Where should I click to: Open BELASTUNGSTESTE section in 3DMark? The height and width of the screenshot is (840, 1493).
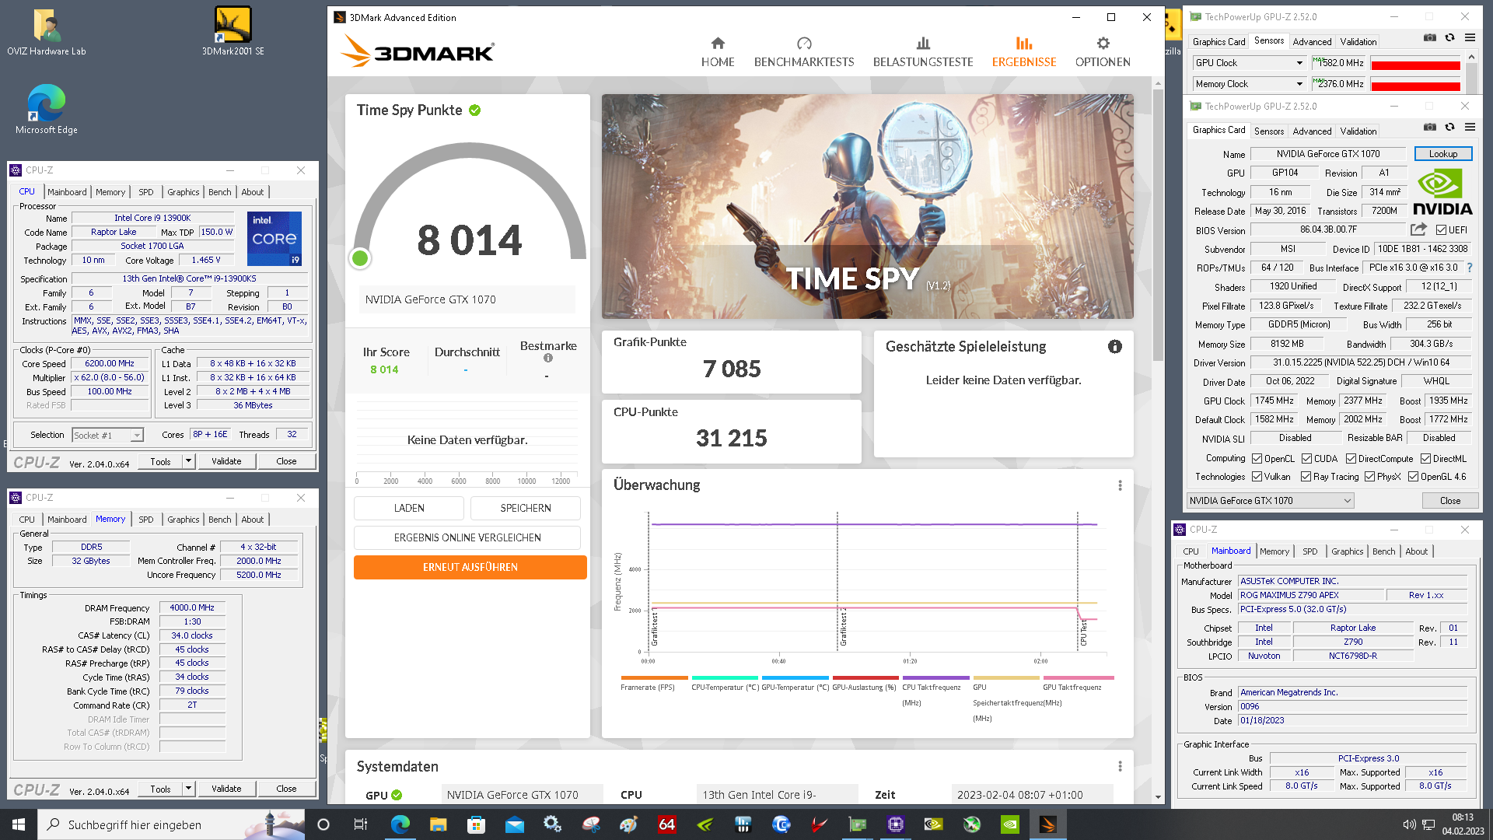click(923, 52)
